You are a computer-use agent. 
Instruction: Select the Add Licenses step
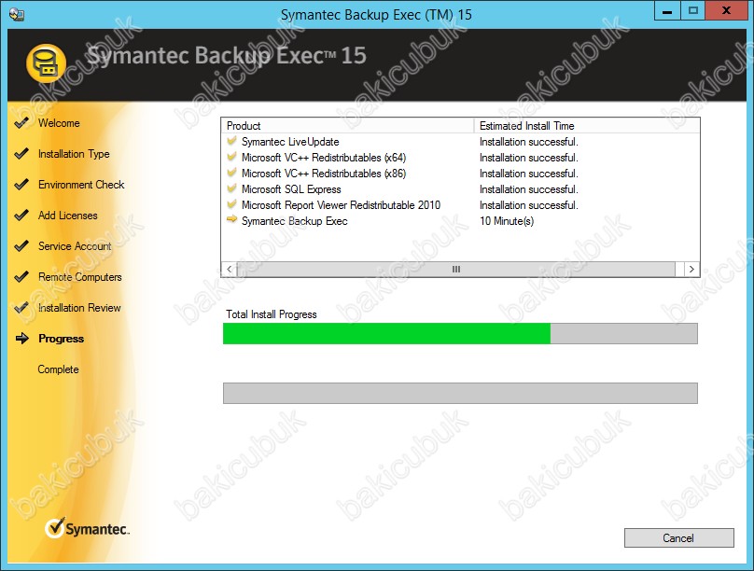click(68, 216)
